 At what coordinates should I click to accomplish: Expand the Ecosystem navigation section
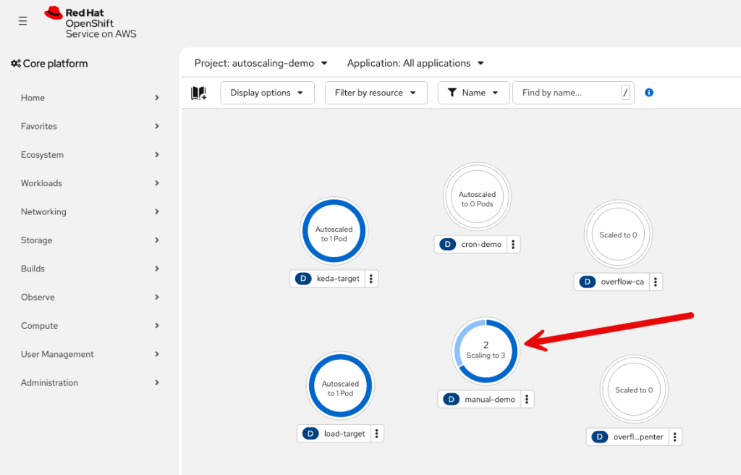coord(90,155)
